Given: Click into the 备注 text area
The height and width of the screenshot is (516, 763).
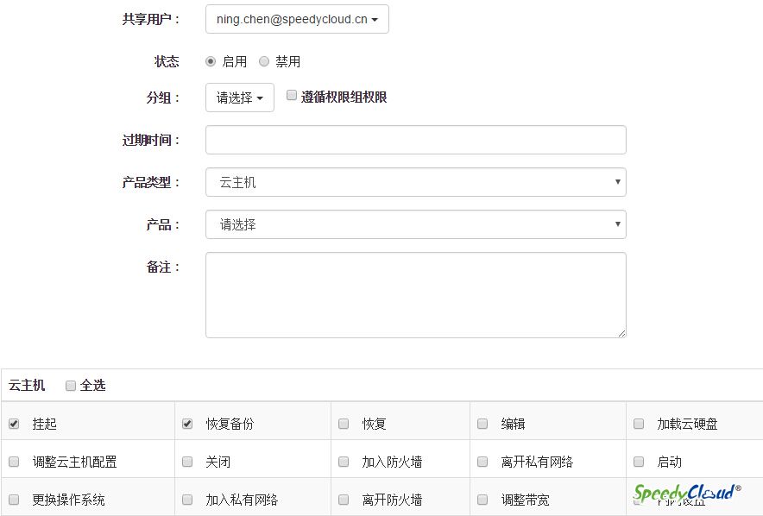Looking at the screenshot, I should pos(415,294).
